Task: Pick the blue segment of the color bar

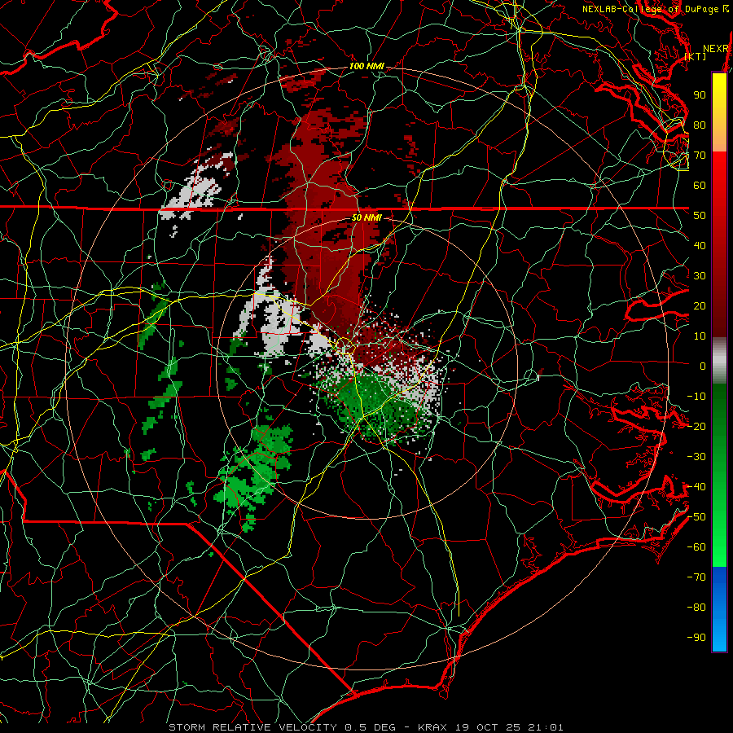Action: (719, 609)
